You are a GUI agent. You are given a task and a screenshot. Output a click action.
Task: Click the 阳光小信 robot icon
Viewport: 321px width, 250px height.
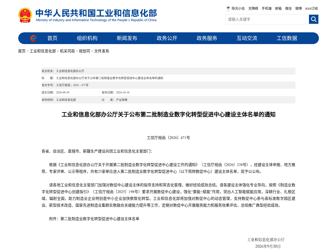coord(228,9)
